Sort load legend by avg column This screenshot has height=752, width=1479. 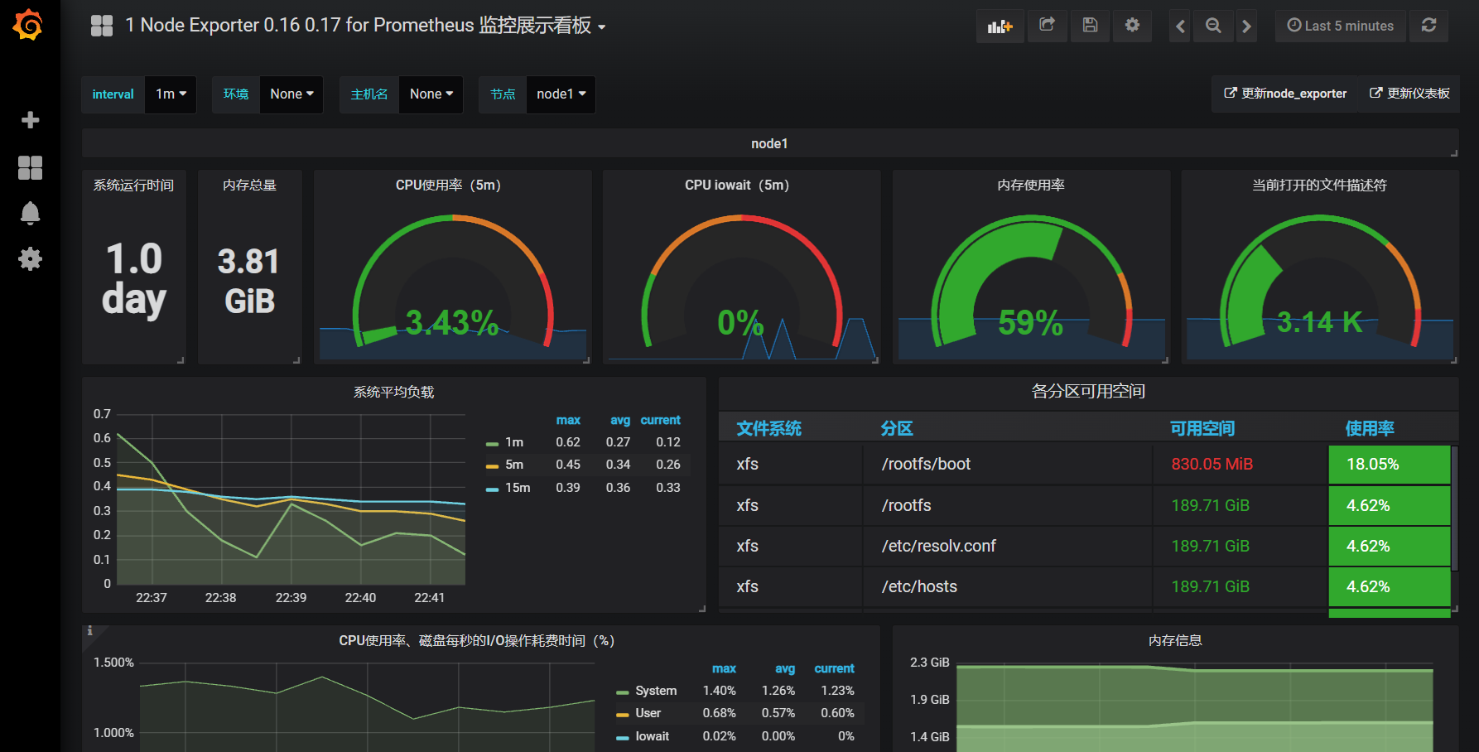point(620,420)
